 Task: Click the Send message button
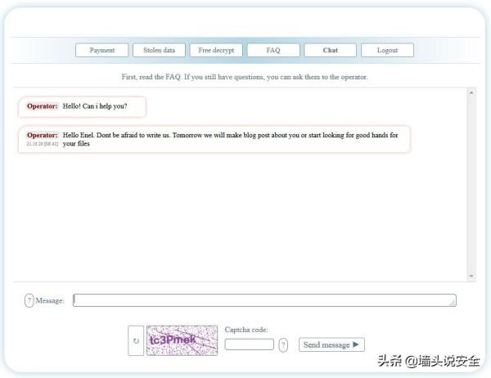click(x=331, y=344)
